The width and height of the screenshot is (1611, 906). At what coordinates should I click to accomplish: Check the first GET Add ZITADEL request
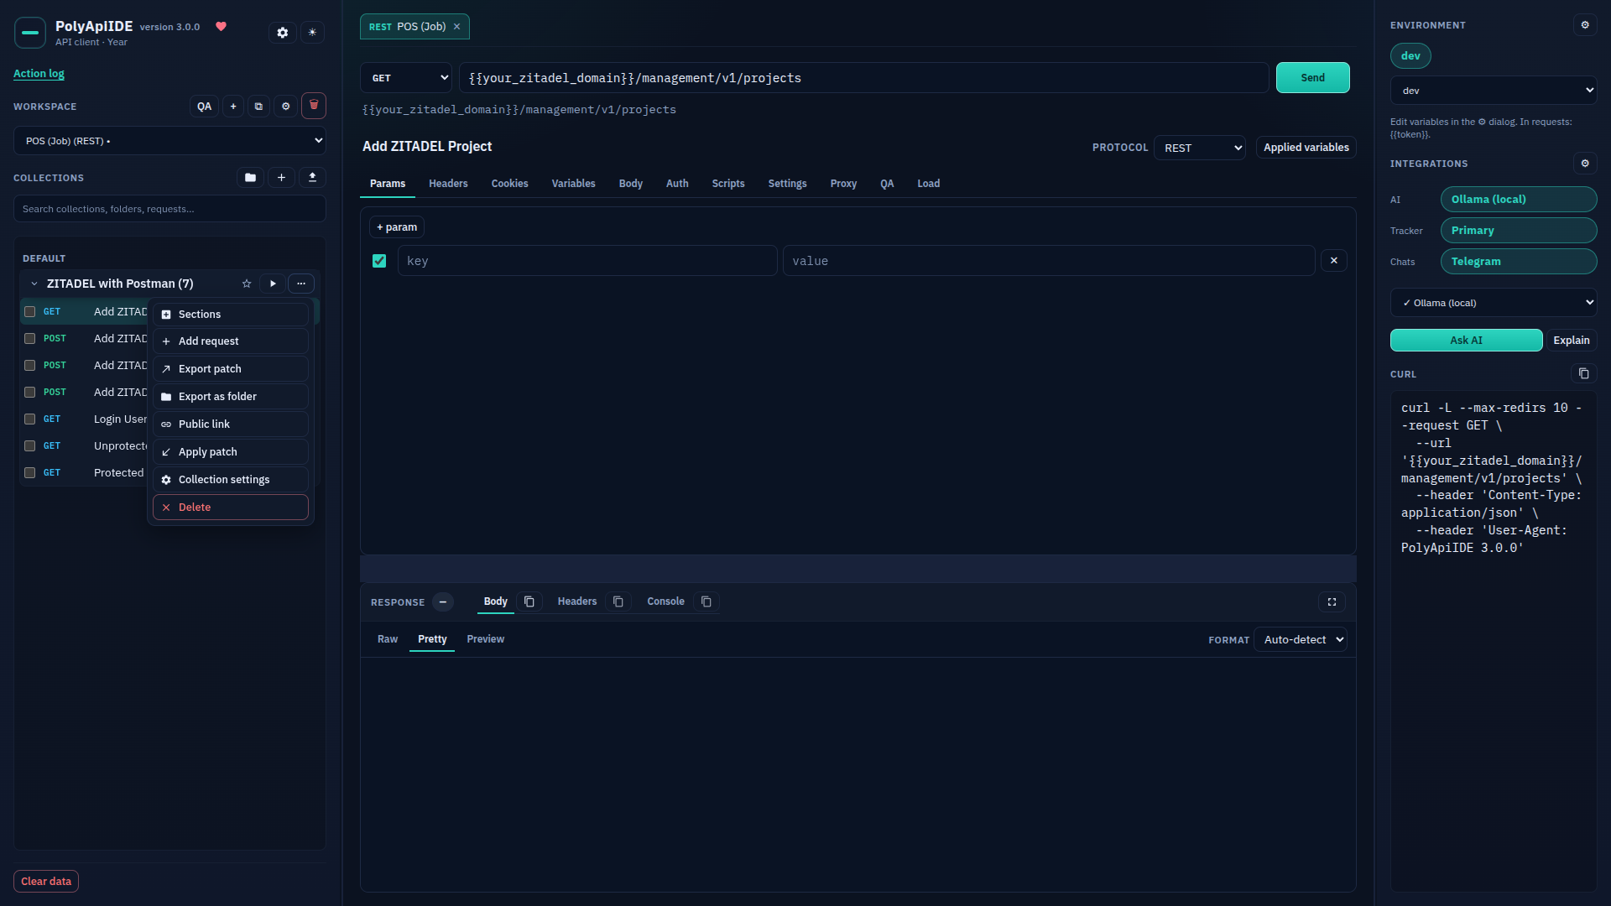coord(29,311)
